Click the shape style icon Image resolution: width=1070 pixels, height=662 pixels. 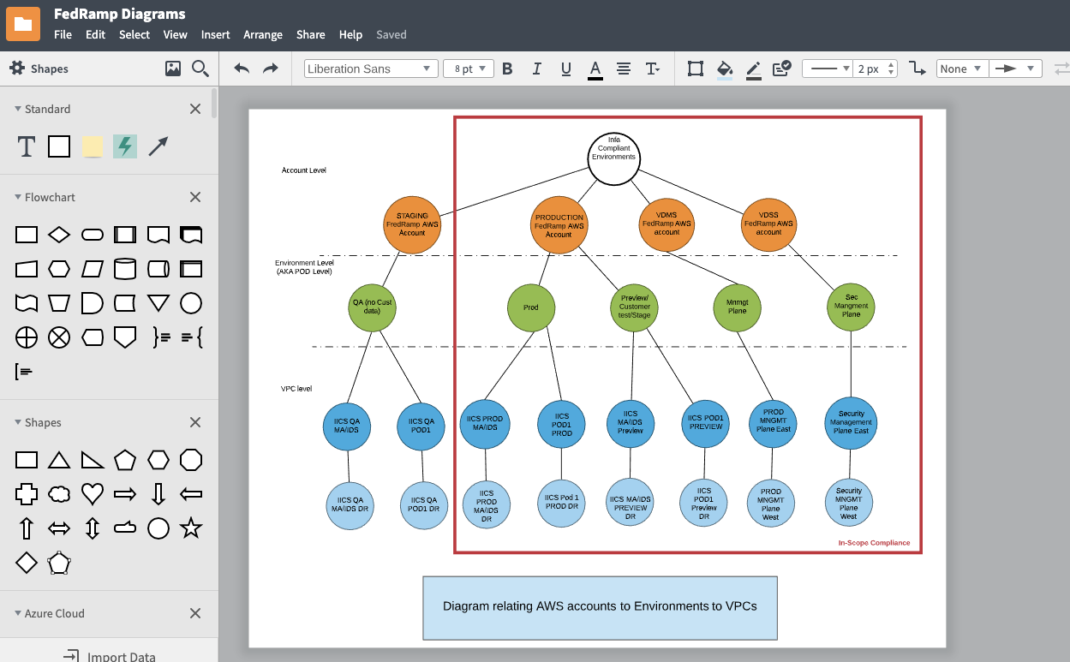click(696, 69)
